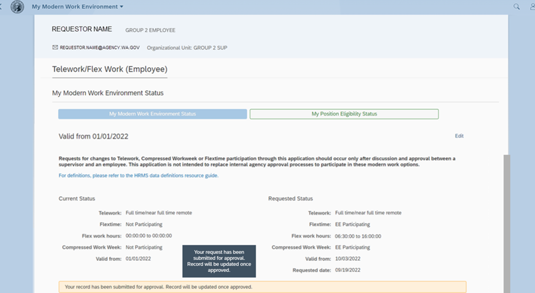Screen dimensions: 535x293
Task: Click the REQUESTOR NAME heading
Action: pyautogui.click(x=82, y=30)
